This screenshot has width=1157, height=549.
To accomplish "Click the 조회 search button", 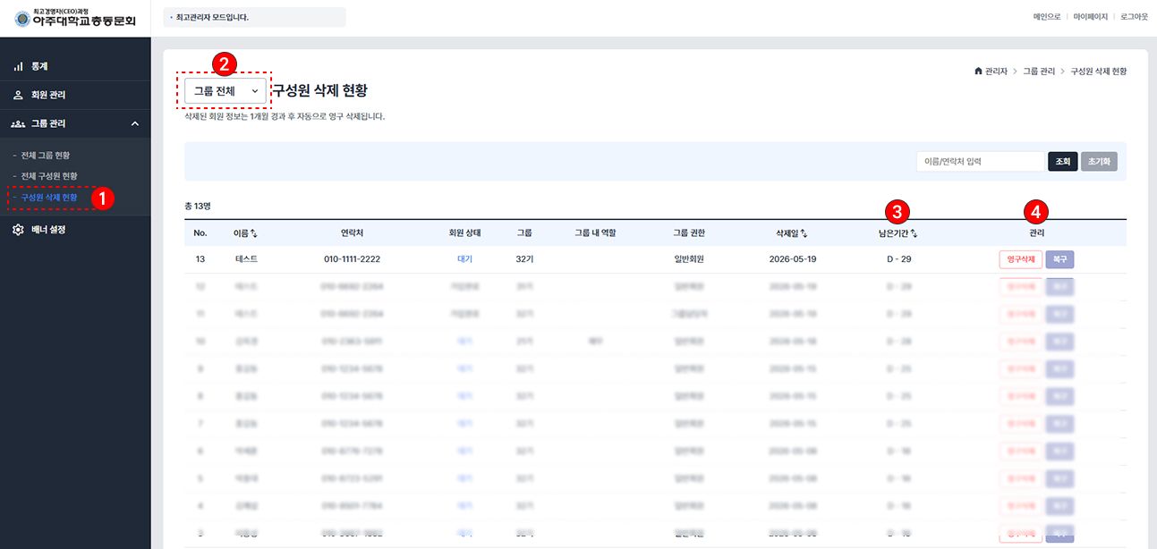I will [1062, 162].
